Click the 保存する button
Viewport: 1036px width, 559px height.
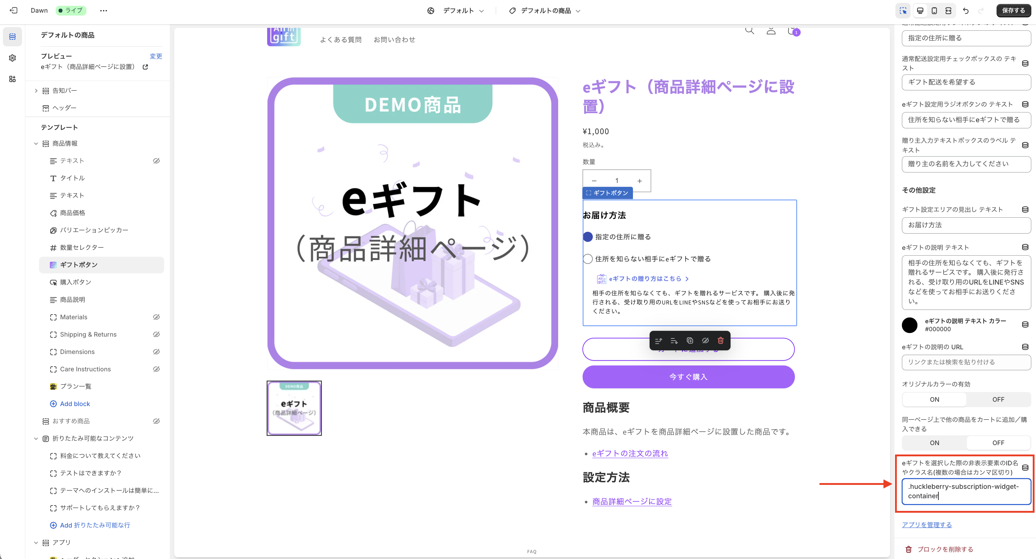(x=1013, y=10)
